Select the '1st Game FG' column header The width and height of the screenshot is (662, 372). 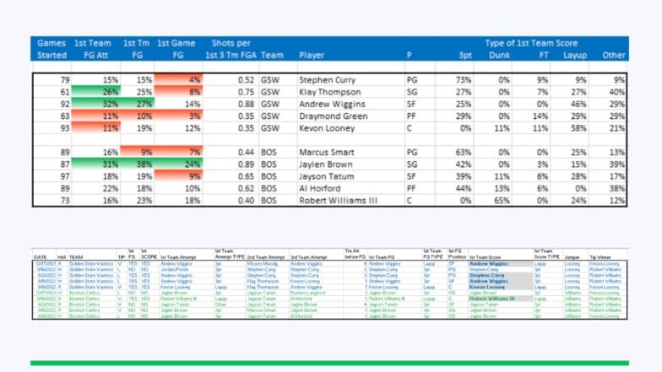point(177,49)
